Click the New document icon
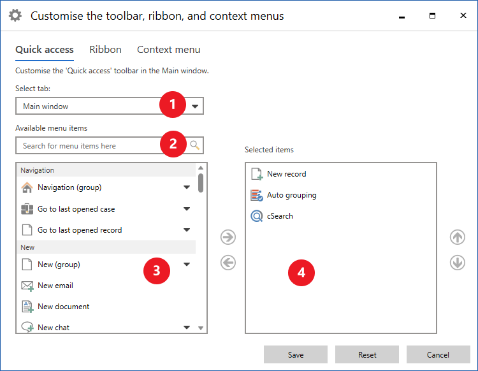Screen dimensions: 478x371 [27, 307]
